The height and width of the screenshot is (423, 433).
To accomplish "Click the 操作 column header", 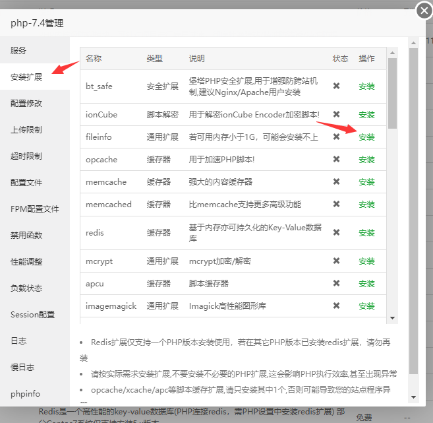I will pyautogui.click(x=366, y=58).
